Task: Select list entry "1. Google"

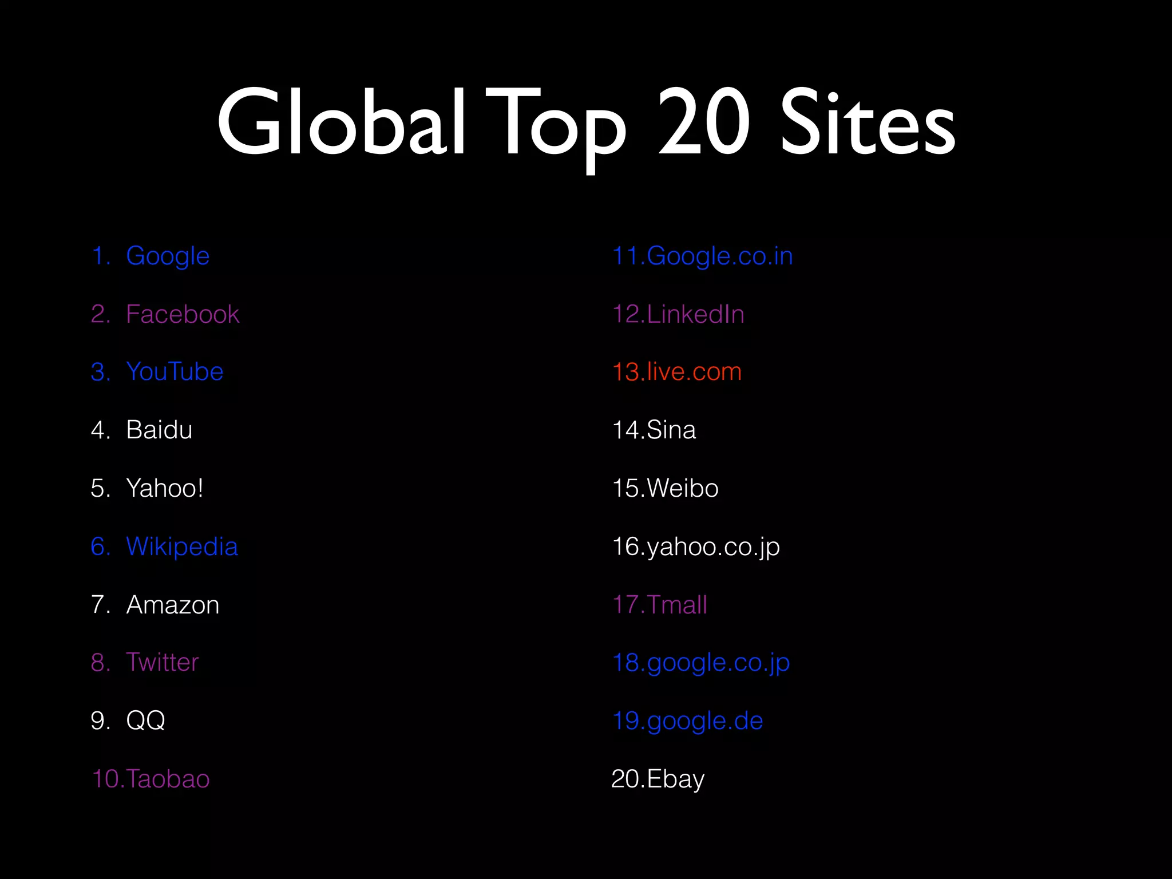Action: 151,256
